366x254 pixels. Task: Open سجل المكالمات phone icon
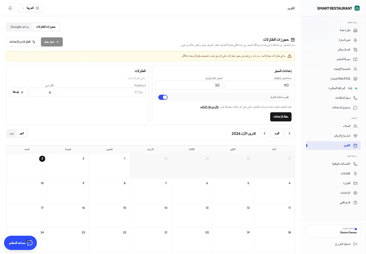coord(355,98)
